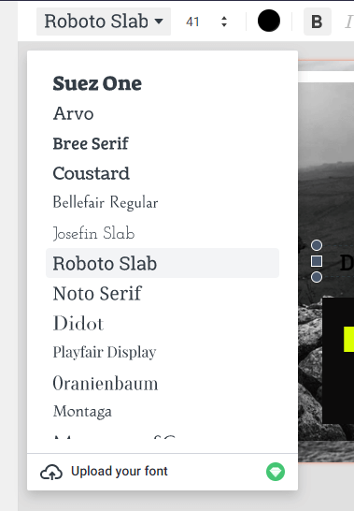Click the square middle handle on the text box
The height and width of the screenshot is (511, 354).
(x=317, y=261)
